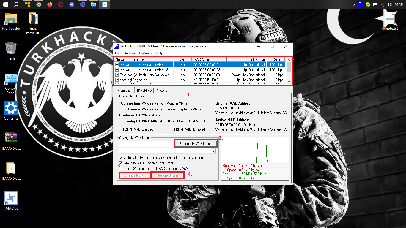Screen dimensions: 406x228
Task: Uncheck VMware Network Adapter VMnet1 checkbox
Action: (x=117, y=65)
